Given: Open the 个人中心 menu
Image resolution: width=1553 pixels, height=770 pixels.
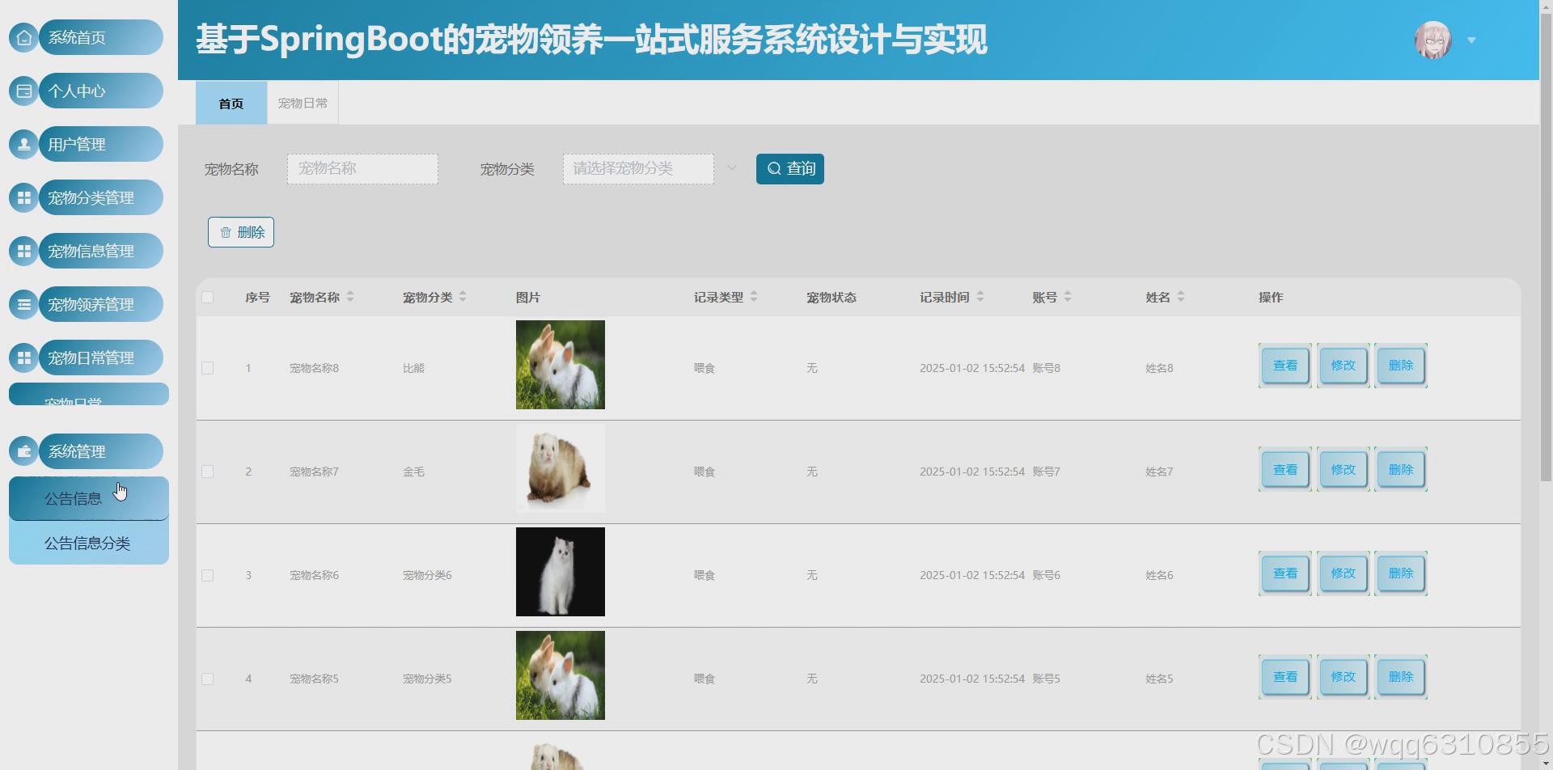Looking at the screenshot, I should [100, 91].
